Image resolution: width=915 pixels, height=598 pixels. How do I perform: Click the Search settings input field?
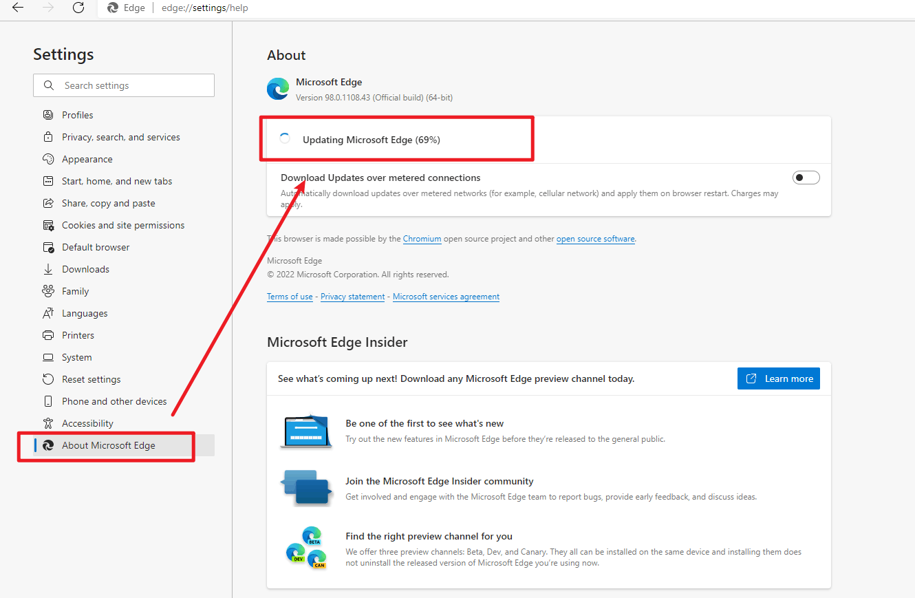pyautogui.click(x=124, y=85)
